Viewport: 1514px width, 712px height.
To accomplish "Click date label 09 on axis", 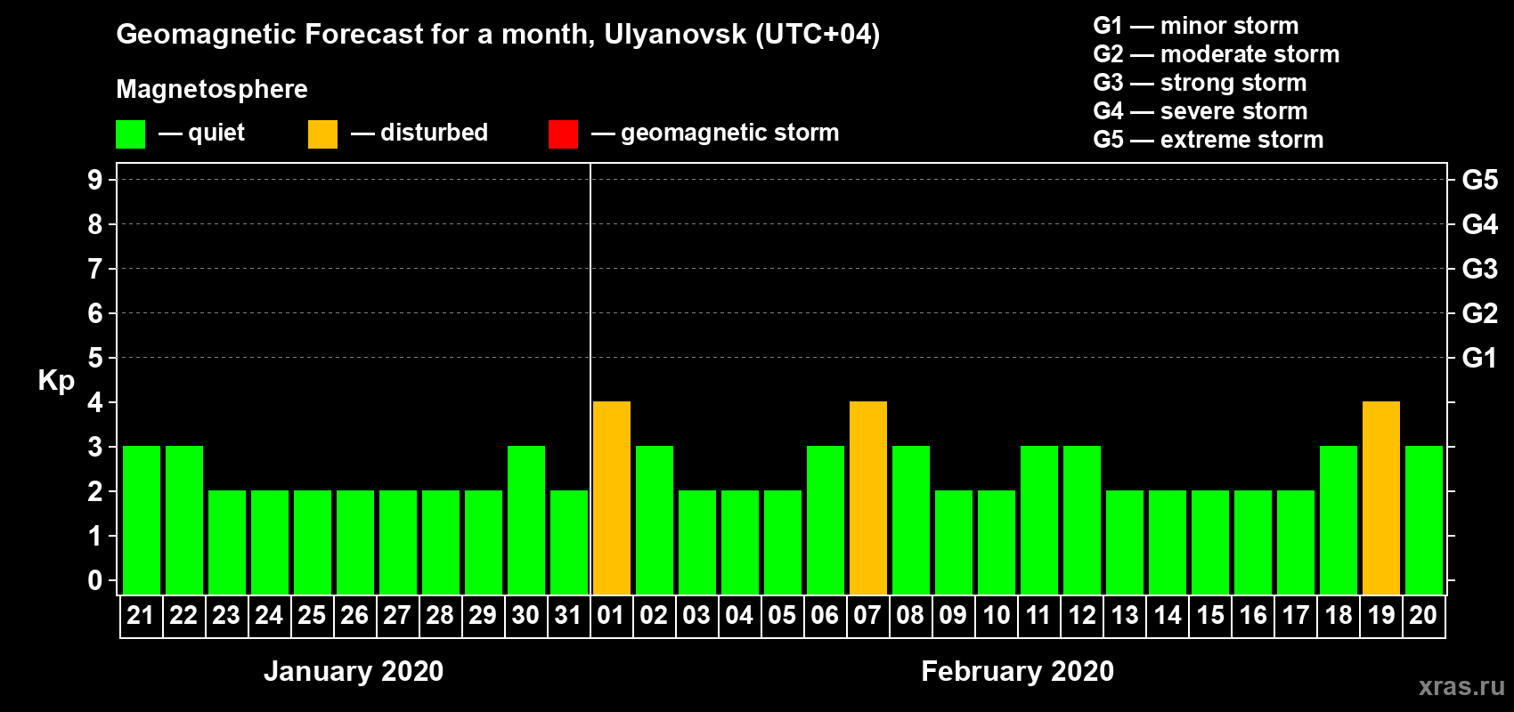I will point(953,616).
